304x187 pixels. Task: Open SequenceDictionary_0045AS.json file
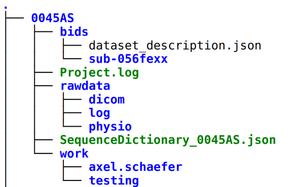point(168,140)
